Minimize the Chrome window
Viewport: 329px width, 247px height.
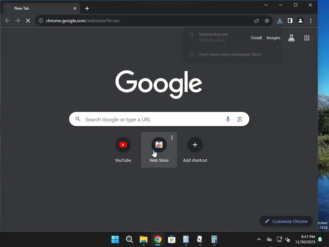[281, 5]
